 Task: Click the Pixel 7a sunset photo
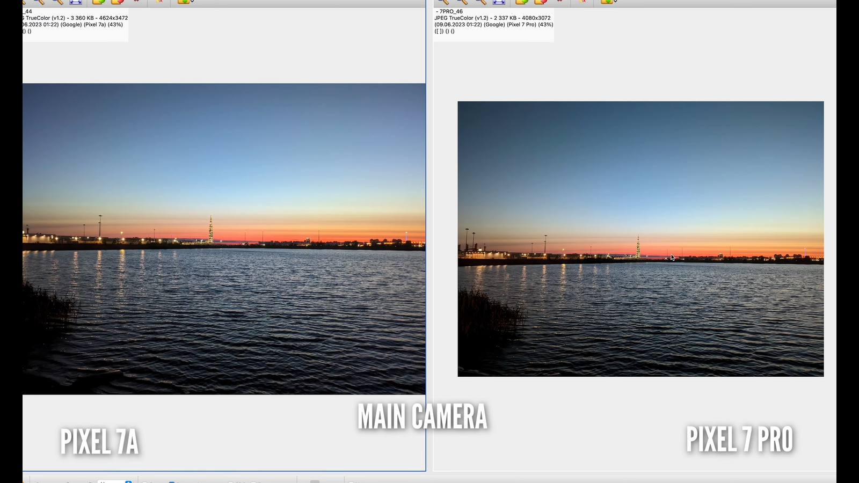pyautogui.click(x=224, y=239)
